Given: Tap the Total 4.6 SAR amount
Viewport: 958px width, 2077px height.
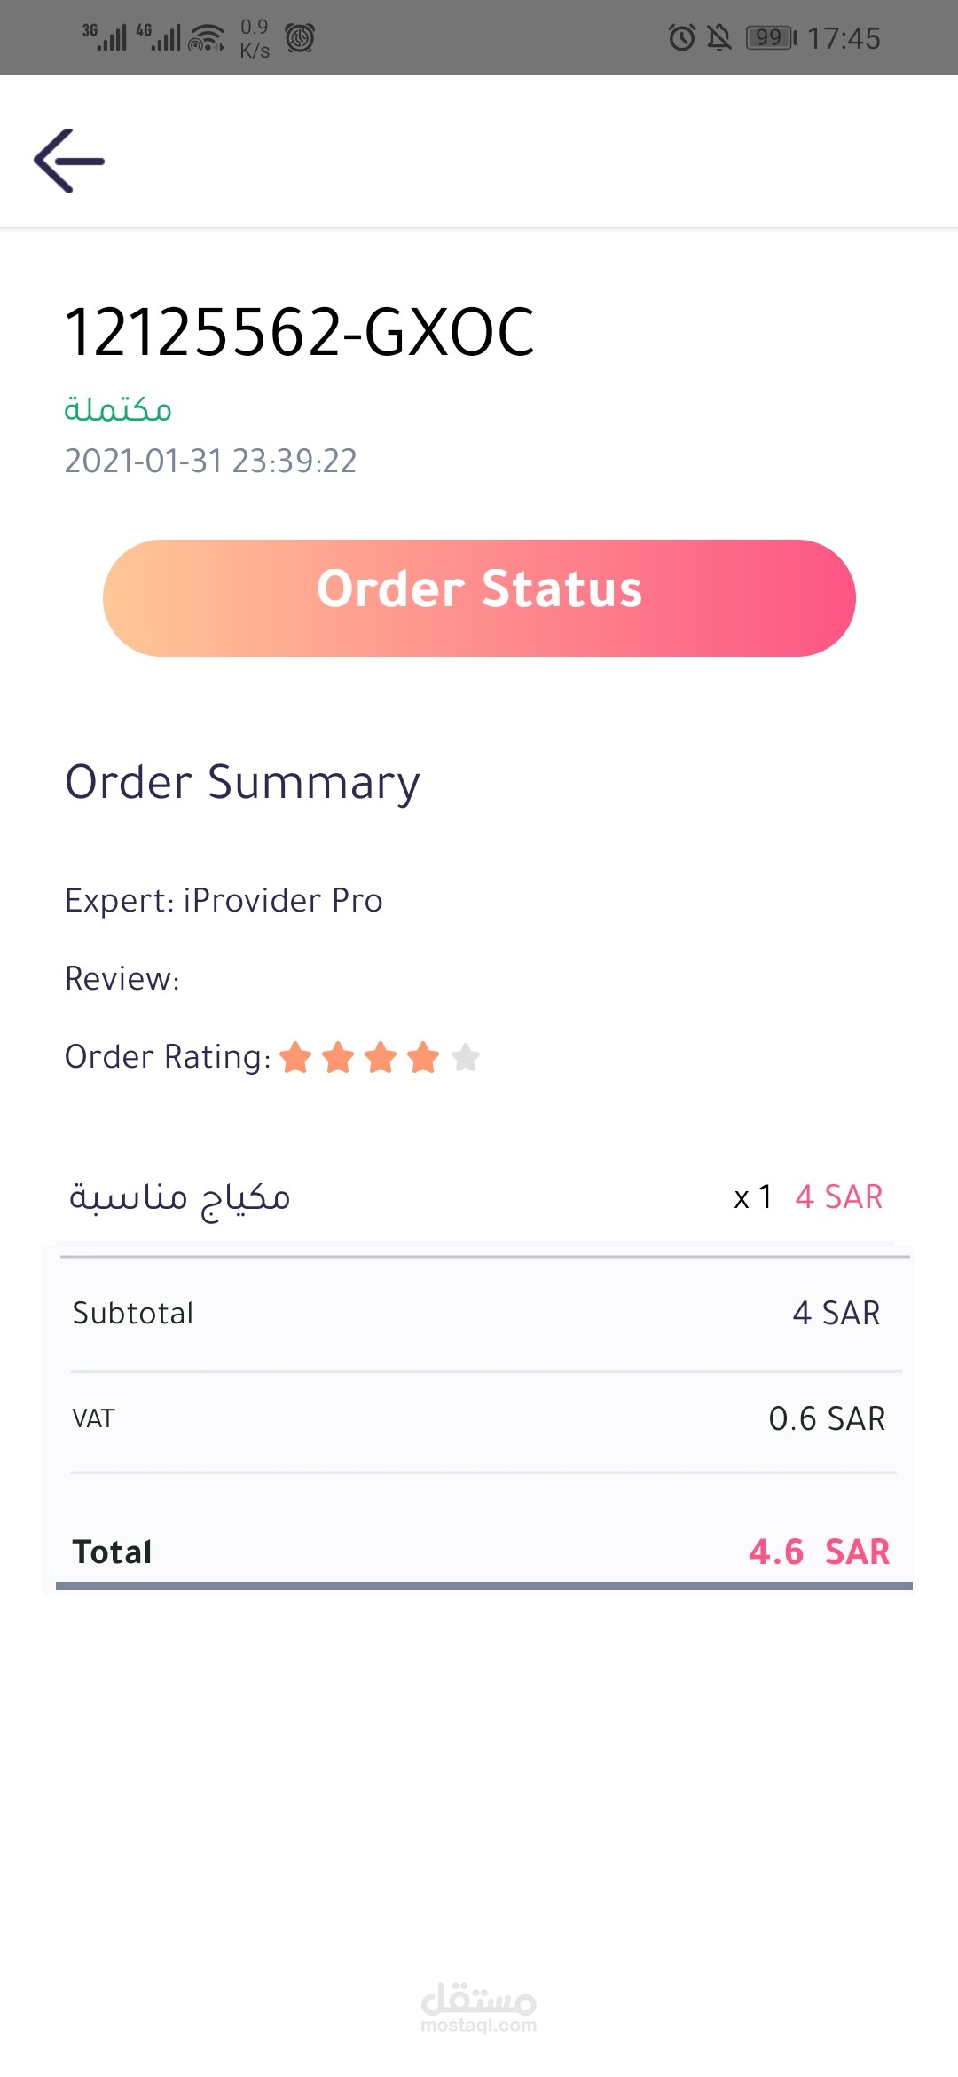Looking at the screenshot, I should coord(819,1552).
